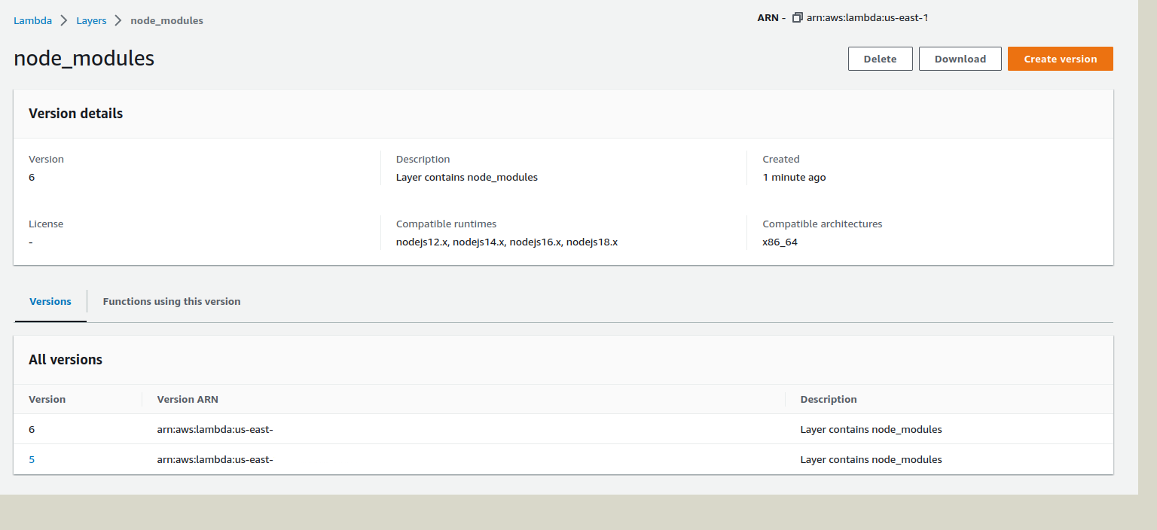Download the layer version
The width and height of the screenshot is (1157, 530).
click(960, 59)
